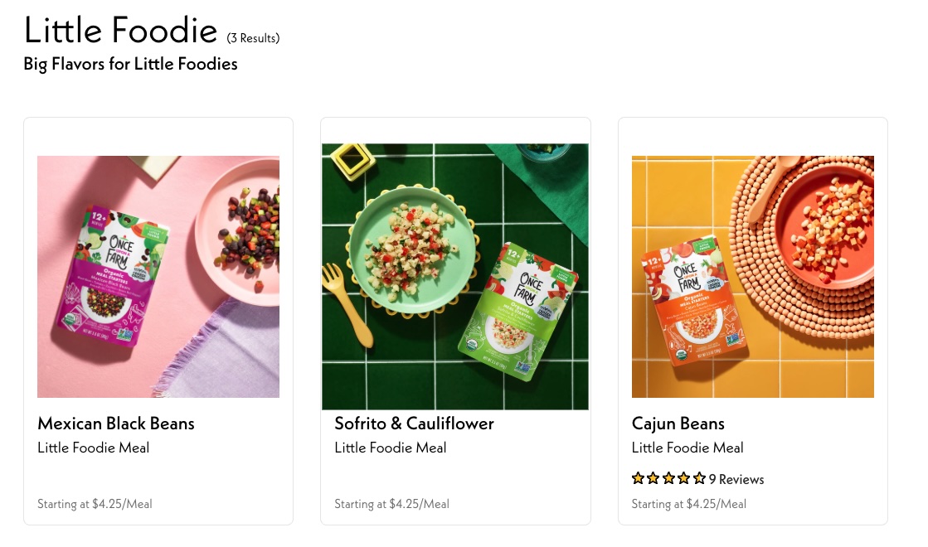Click Sofrito & Cauliflower starting price text
The width and height of the screenshot is (928, 547).
click(x=391, y=504)
